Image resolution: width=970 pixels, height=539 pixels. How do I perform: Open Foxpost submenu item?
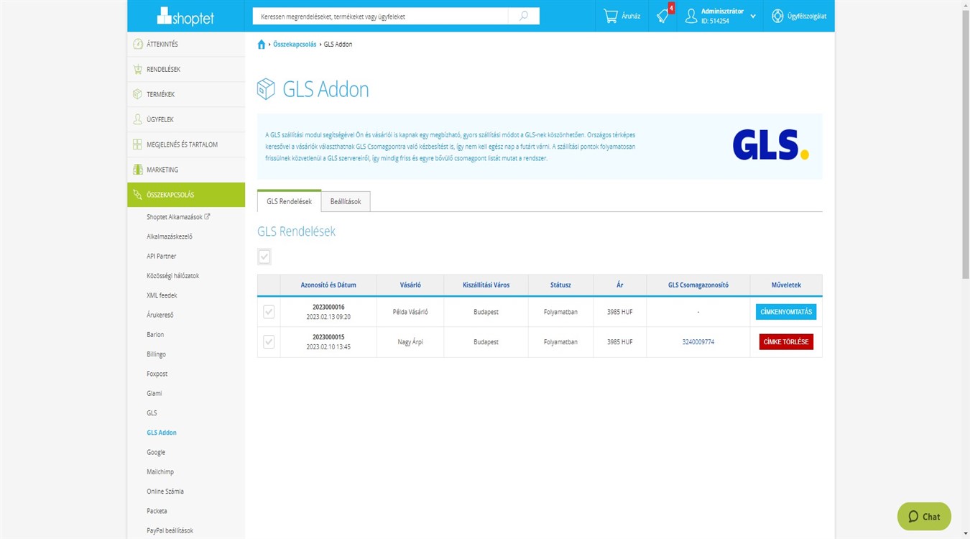157,374
